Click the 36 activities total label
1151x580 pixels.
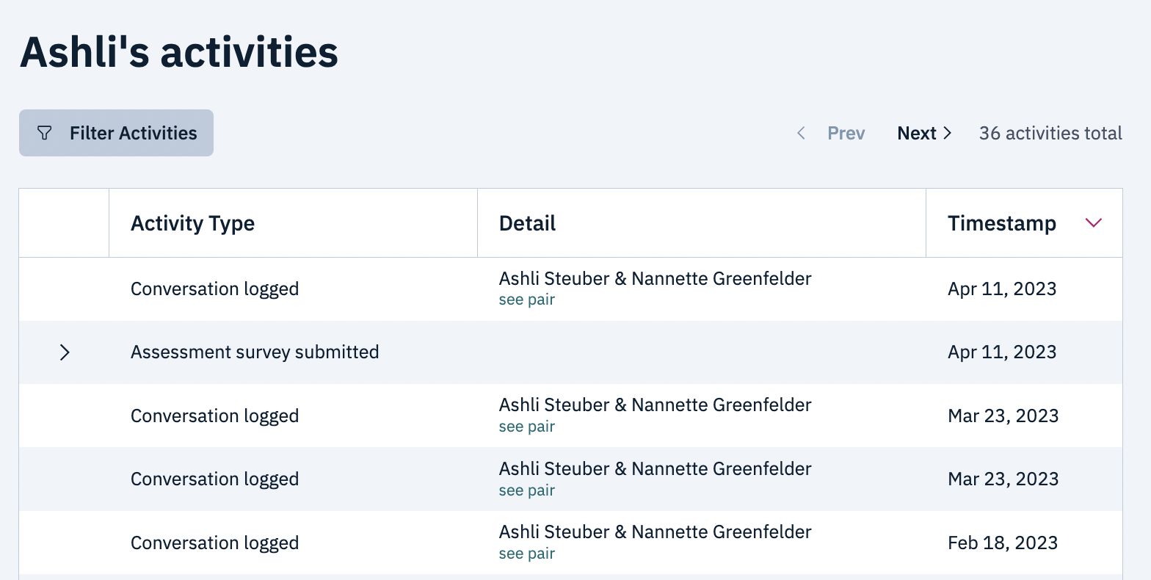coord(1050,133)
